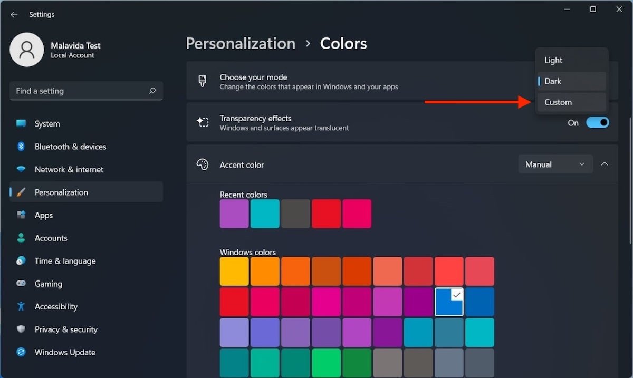The image size is (633, 378).
Task: Minimize the Settings window
Action: point(567,9)
